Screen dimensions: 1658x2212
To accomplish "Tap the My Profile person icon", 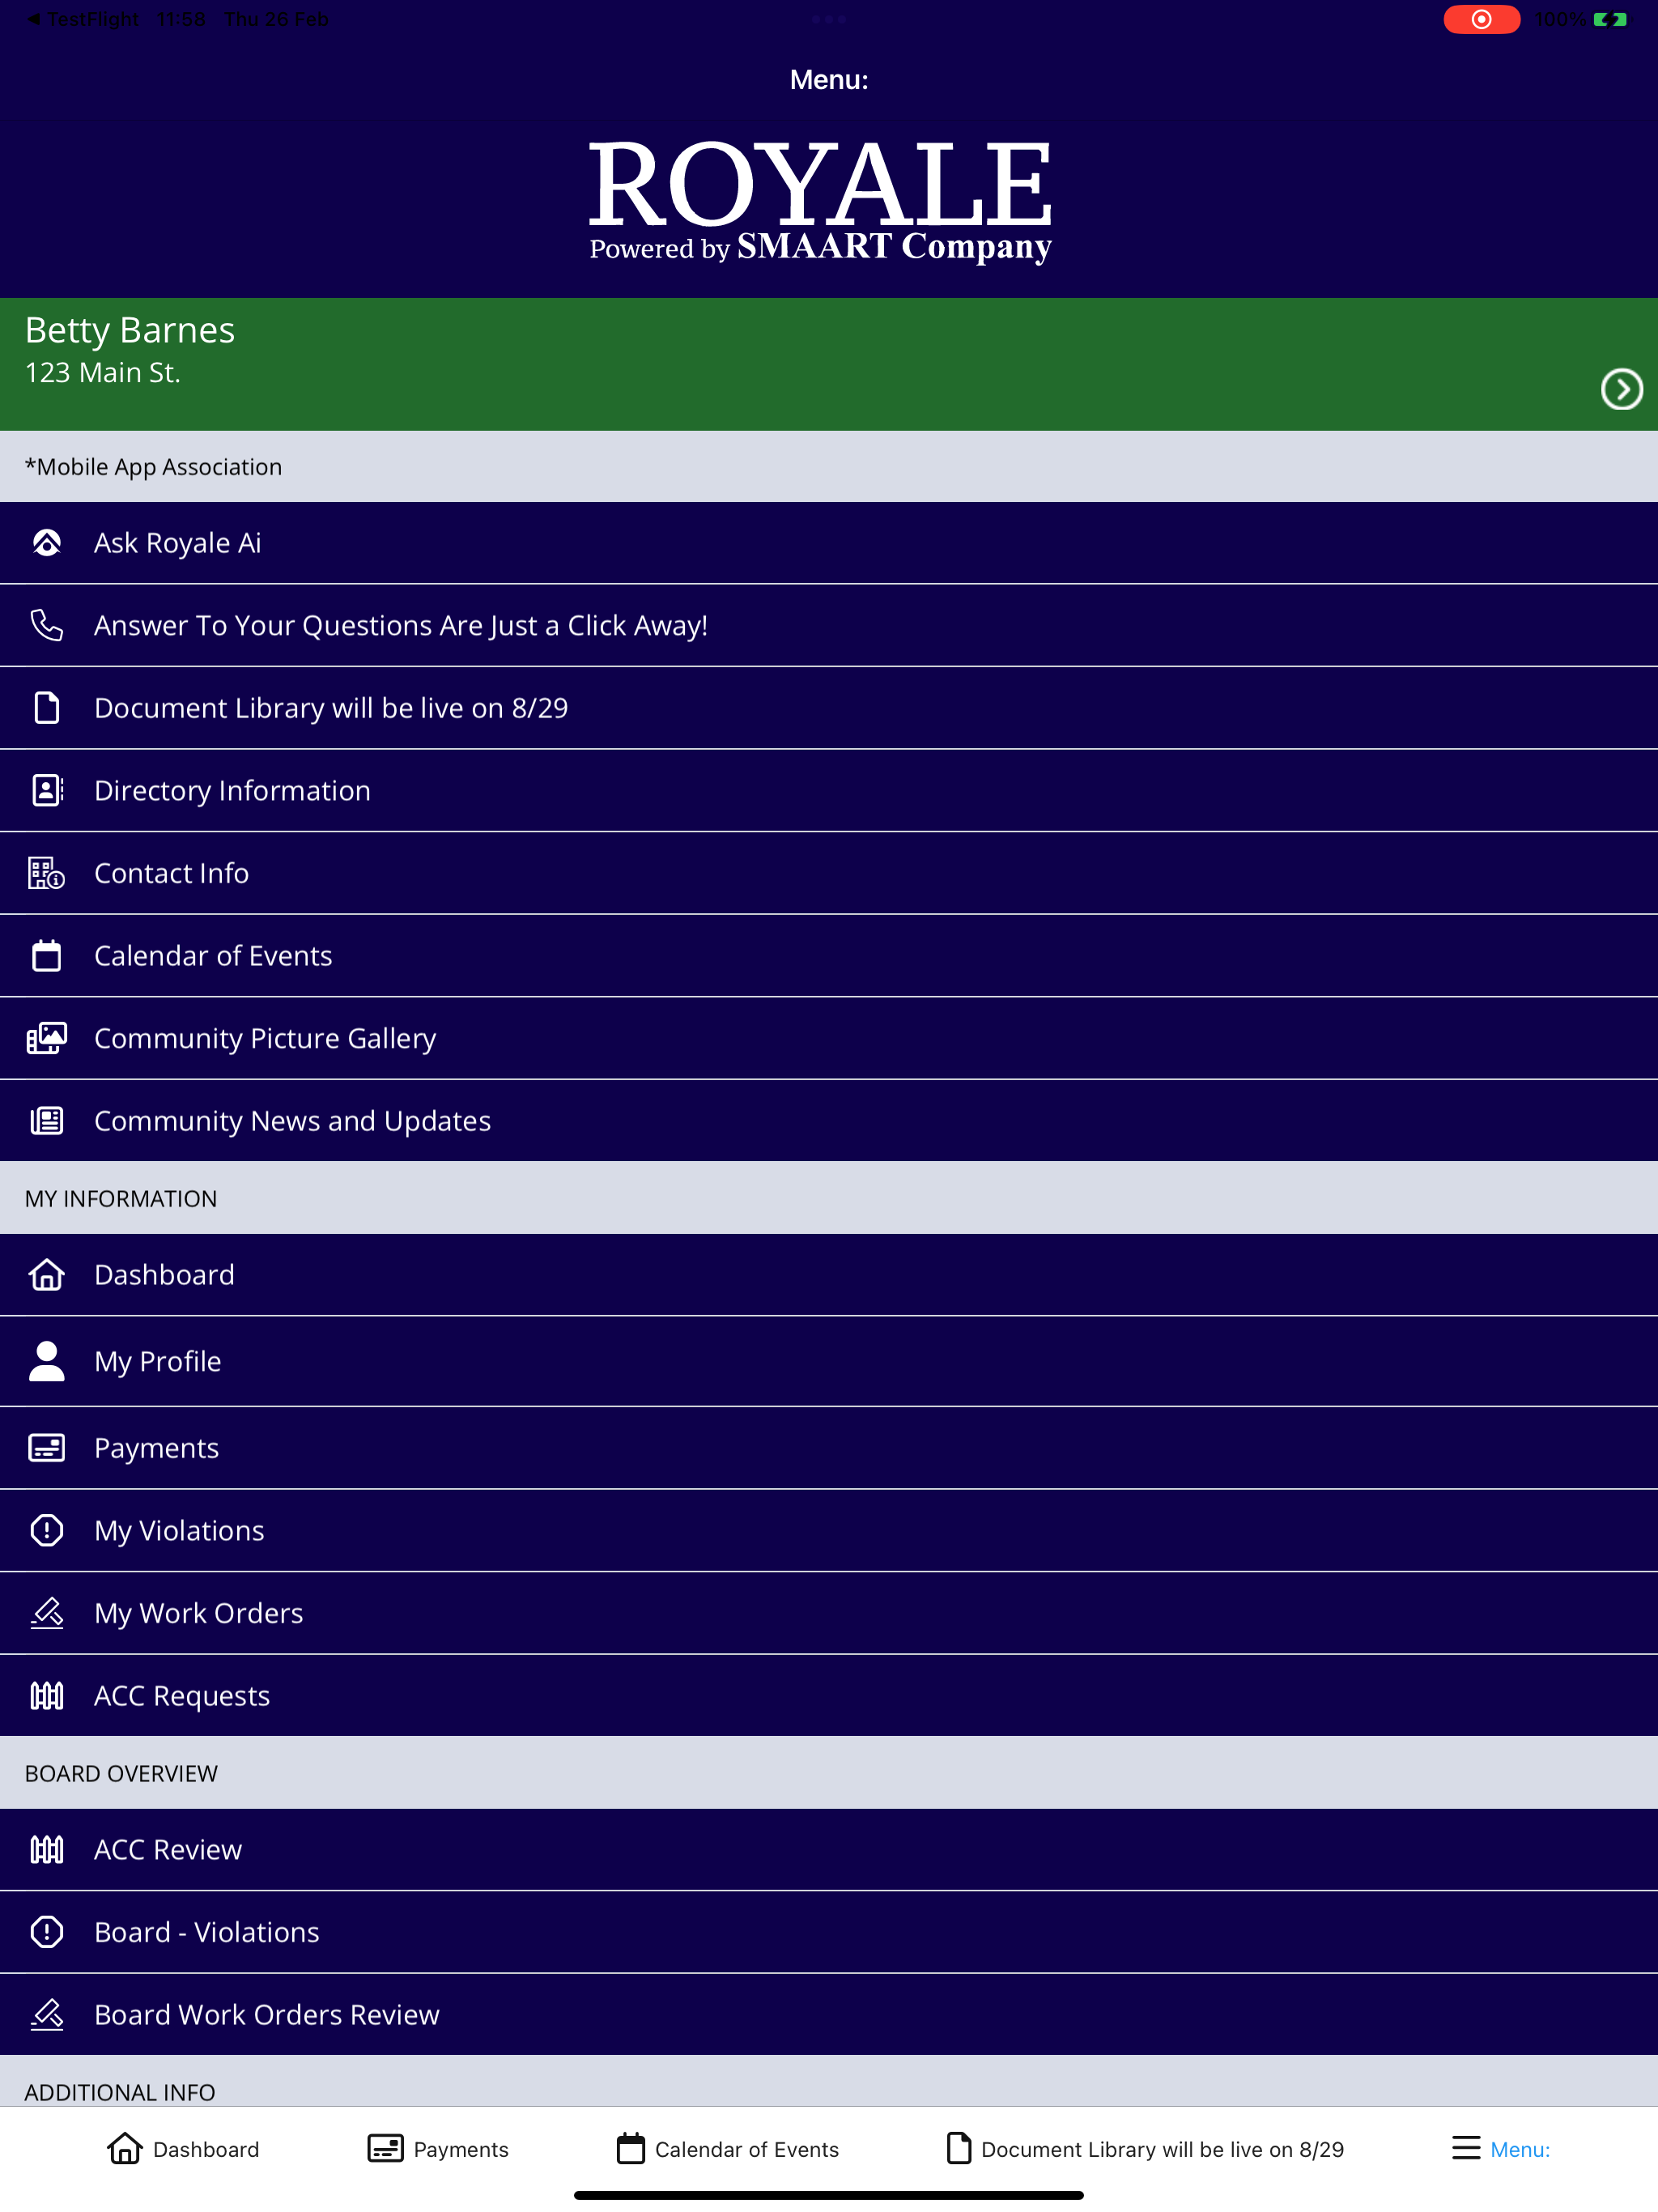I will (x=47, y=1361).
